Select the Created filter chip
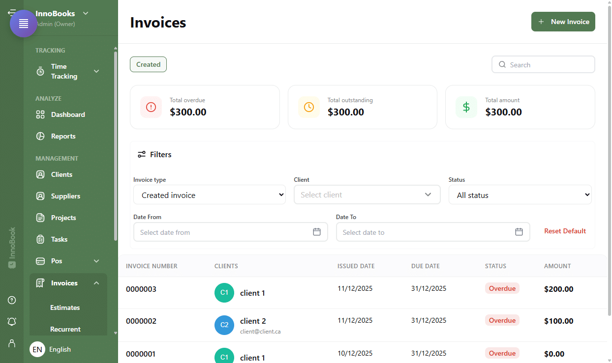Screen dimensions: 612x363 (x=148, y=64)
